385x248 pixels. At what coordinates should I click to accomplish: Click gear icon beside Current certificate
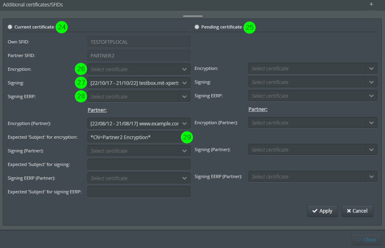[10, 27]
